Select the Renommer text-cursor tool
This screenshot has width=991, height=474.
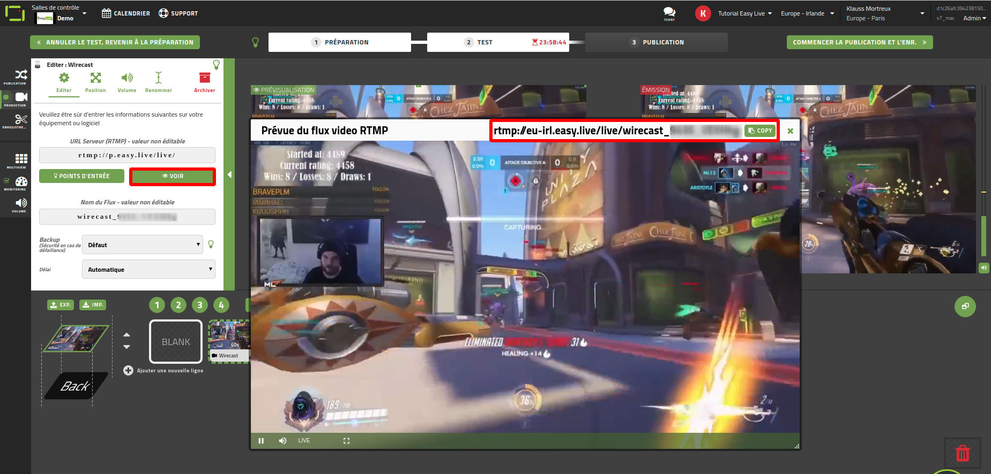(159, 82)
